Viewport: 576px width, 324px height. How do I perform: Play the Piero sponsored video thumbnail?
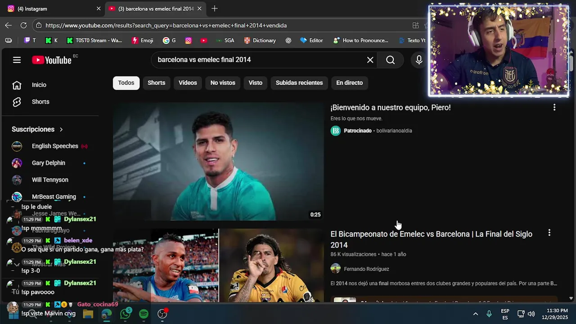tap(218, 162)
